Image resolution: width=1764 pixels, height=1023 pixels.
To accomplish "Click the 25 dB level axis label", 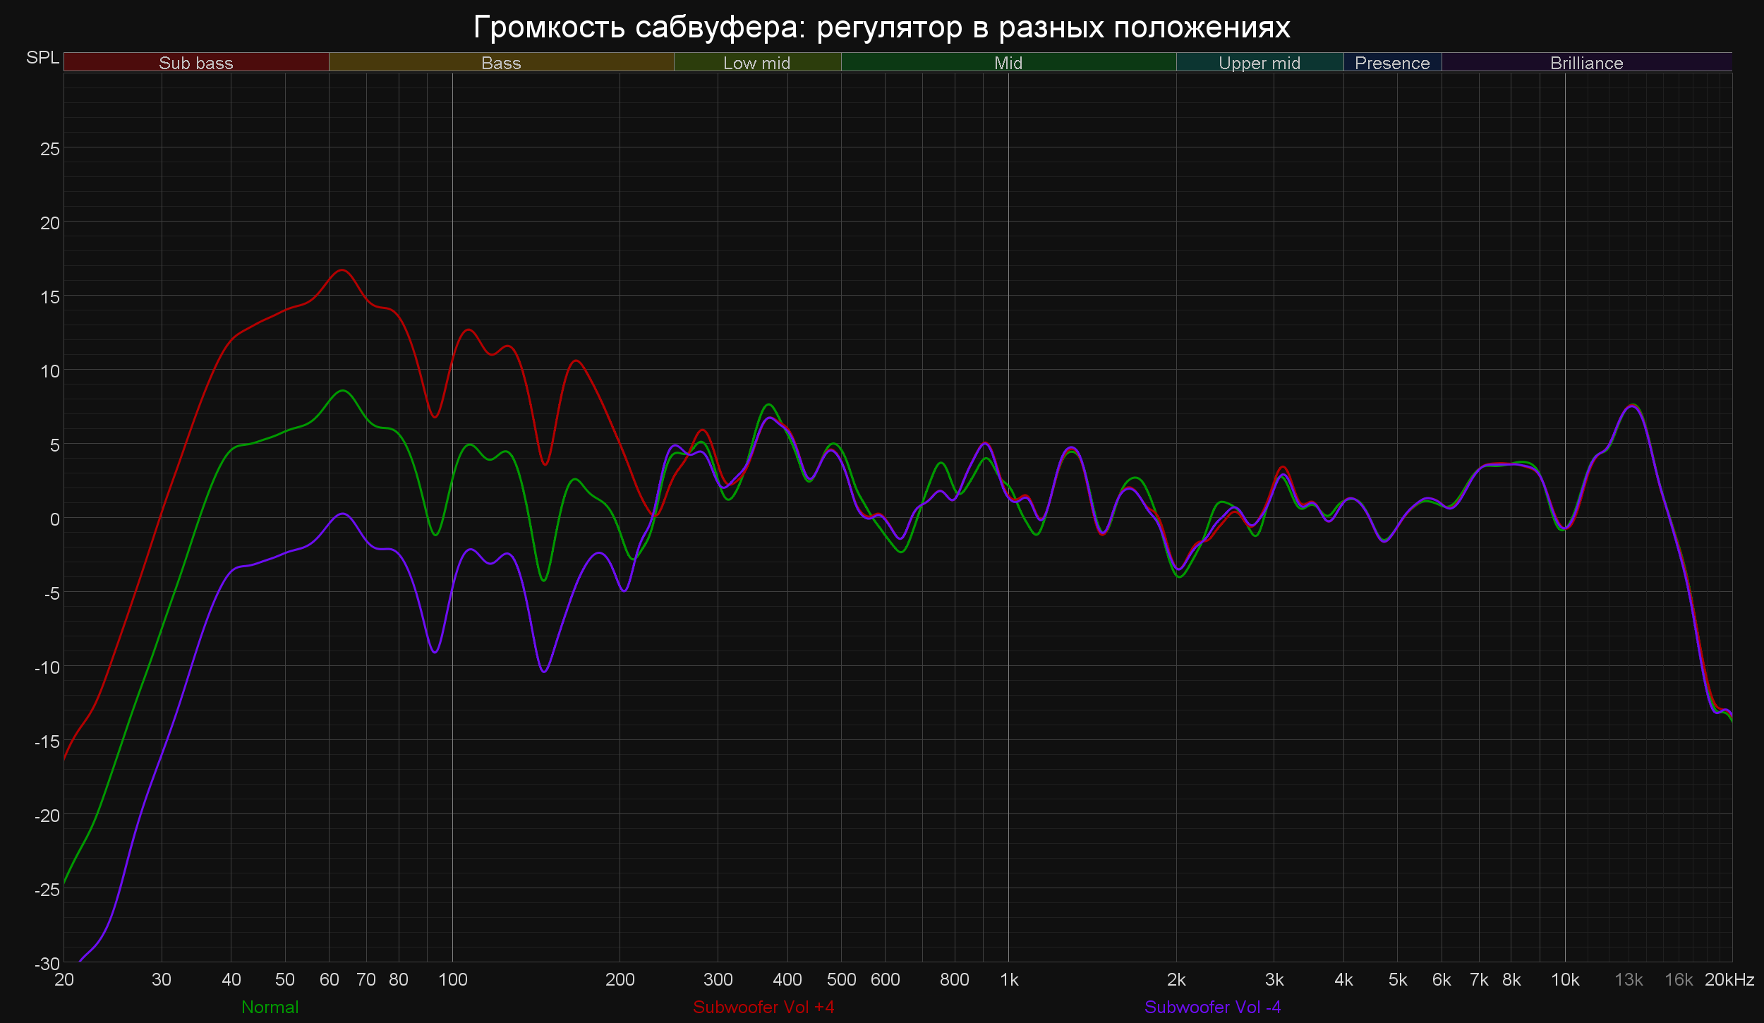I will click(x=50, y=149).
